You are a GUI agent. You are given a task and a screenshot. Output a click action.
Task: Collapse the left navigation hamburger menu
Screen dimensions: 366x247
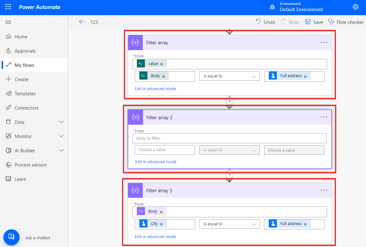point(8,22)
